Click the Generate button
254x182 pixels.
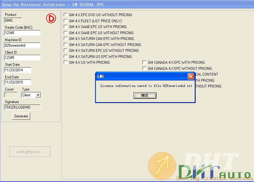pyautogui.click(x=21, y=116)
